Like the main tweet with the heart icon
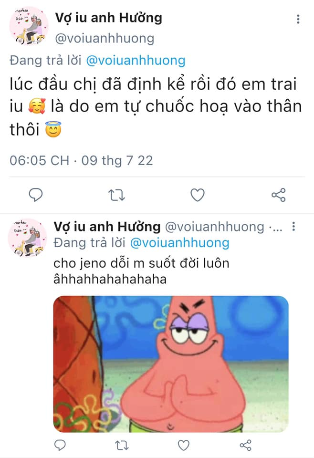The width and height of the screenshot is (314, 458). [198, 195]
